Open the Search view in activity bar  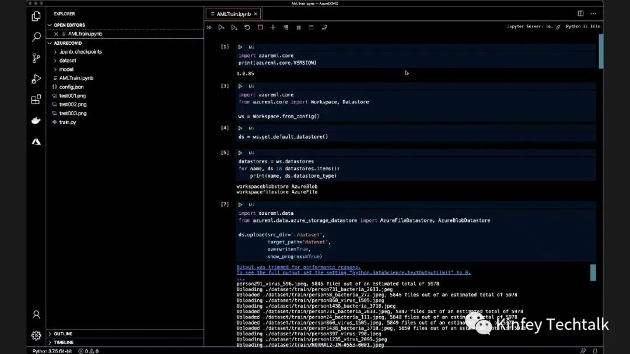click(36, 37)
